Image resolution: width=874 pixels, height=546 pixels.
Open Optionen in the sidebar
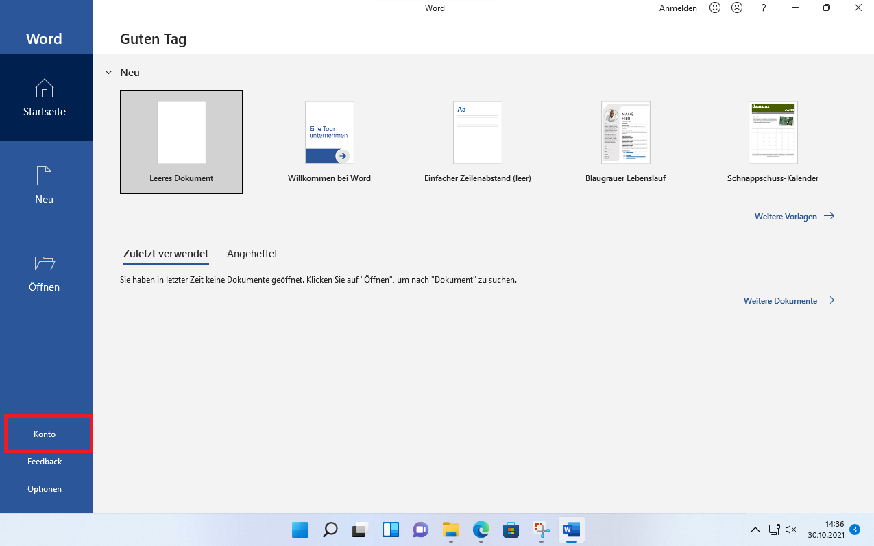point(45,489)
